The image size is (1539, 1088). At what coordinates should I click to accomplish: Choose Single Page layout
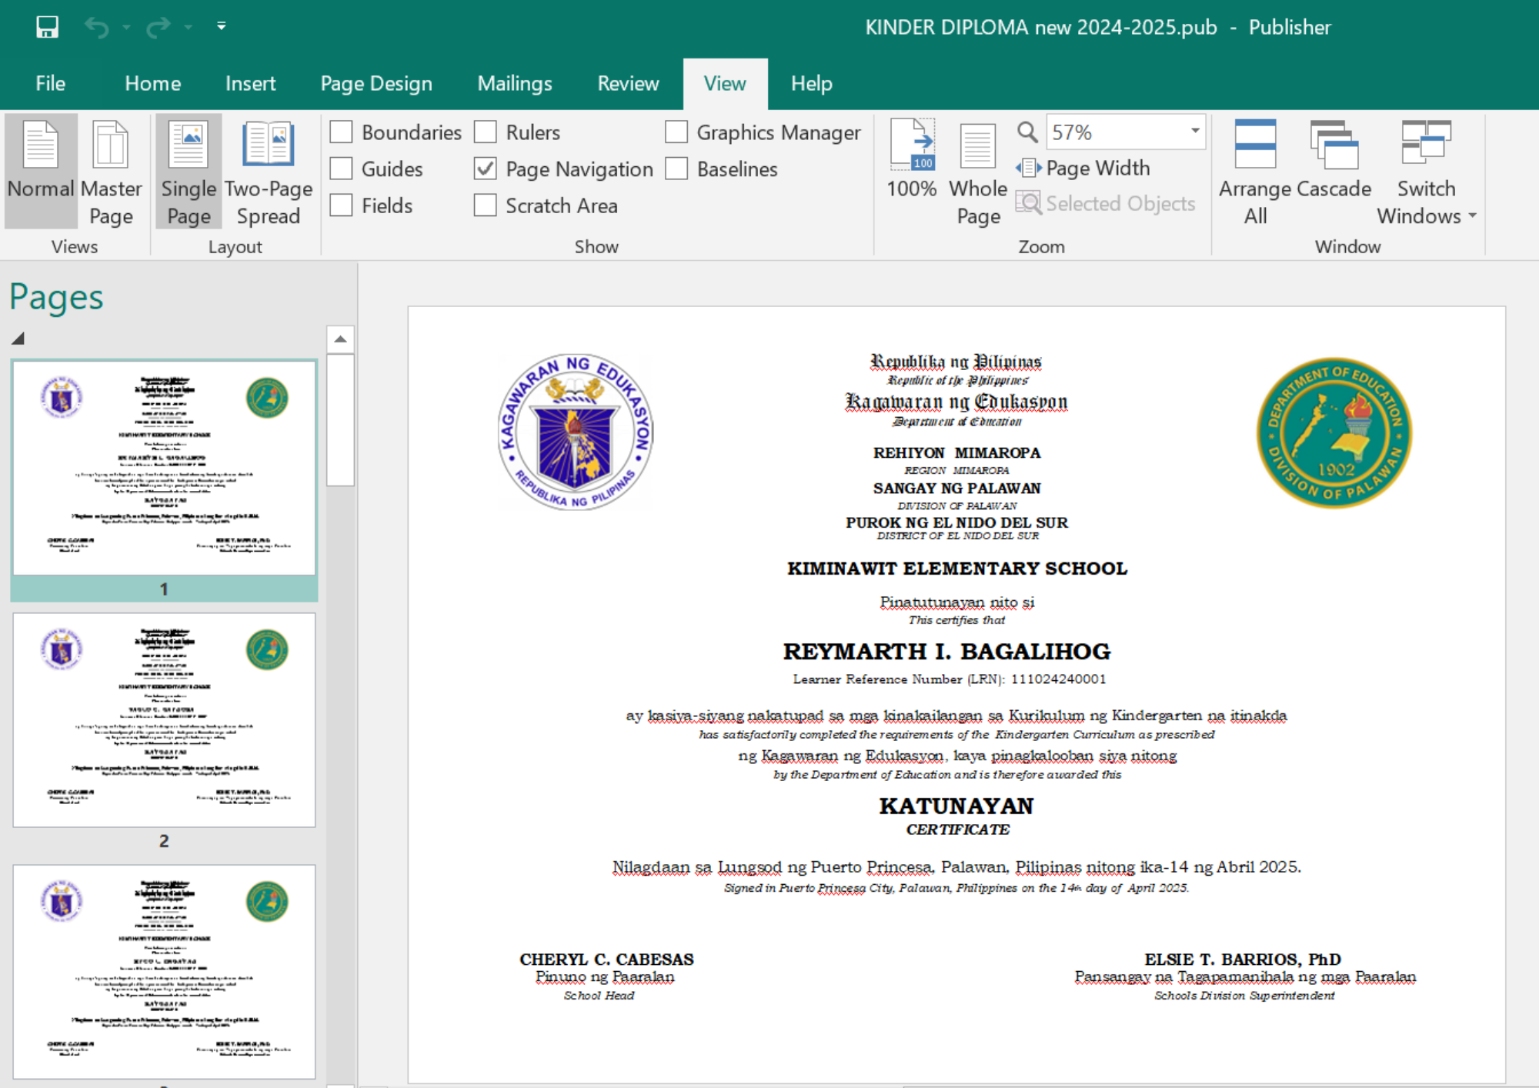[x=189, y=171]
